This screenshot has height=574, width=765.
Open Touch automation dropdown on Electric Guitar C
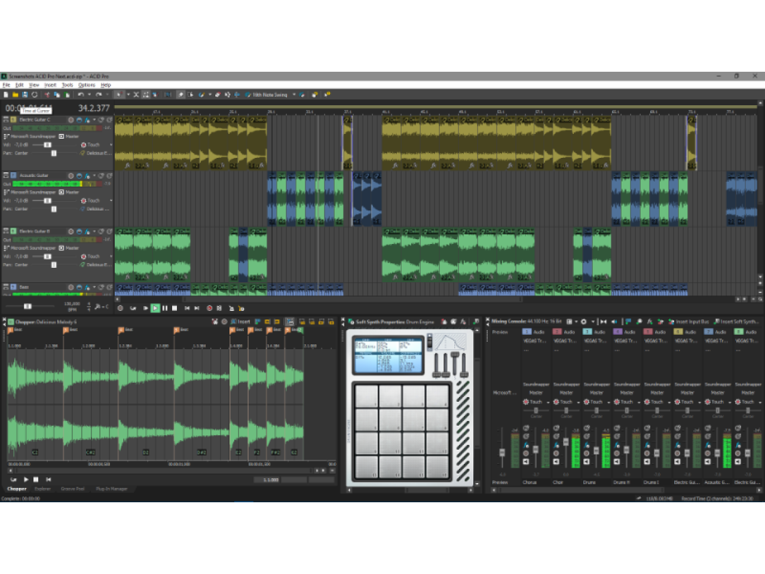coord(111,145)
